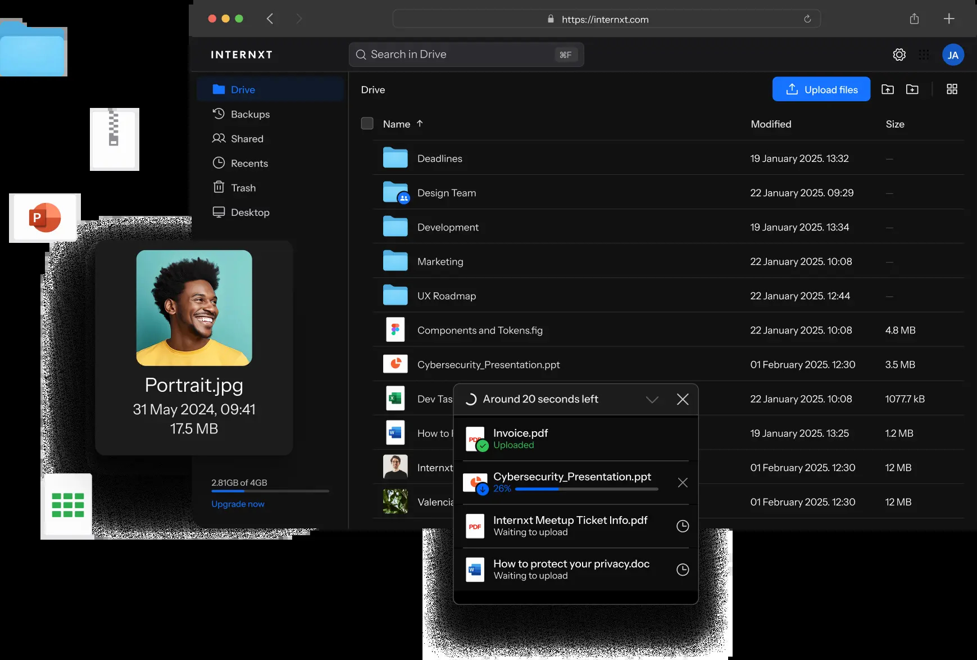Open the settings gear icon
This screenshot has height=660, width=977.
pyautogui.click(x=898, y=54)
